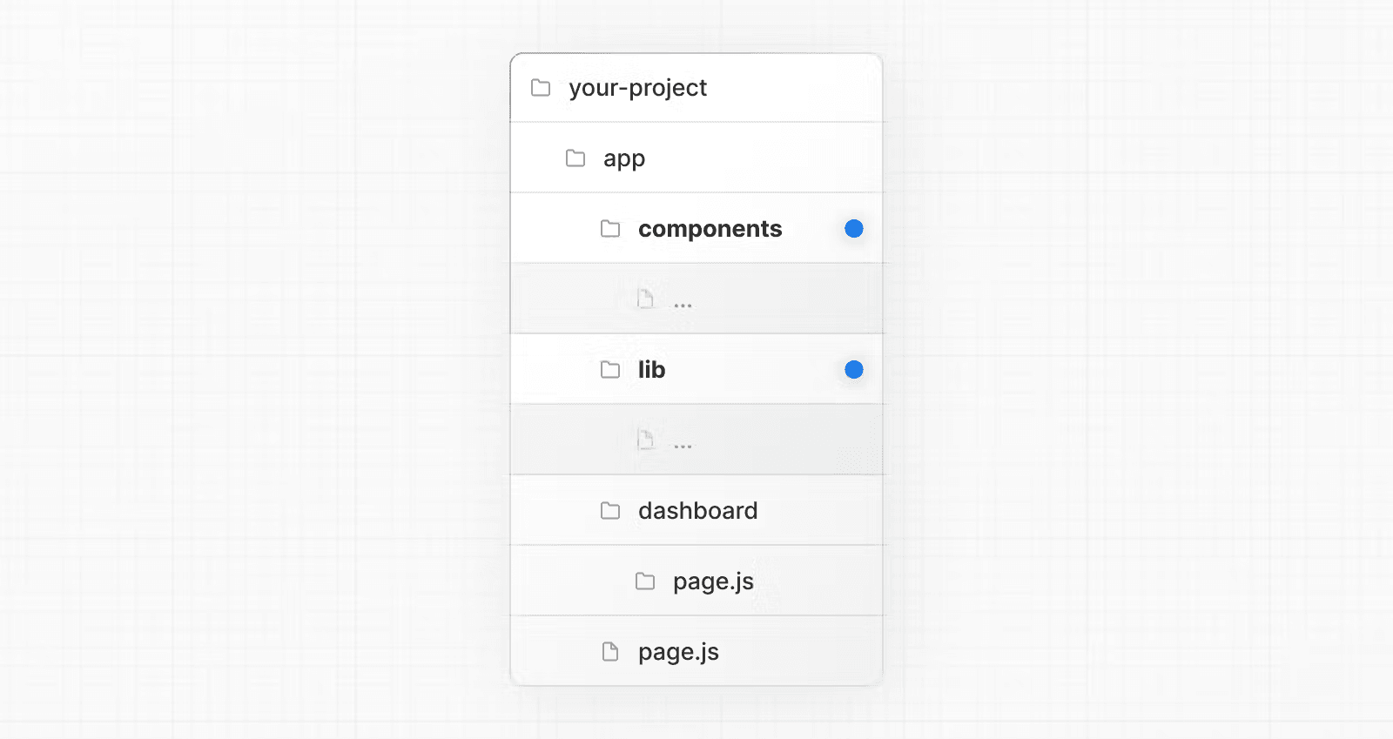The image size is (1393, 739).
Task: Select page.js label nested under dashboard
Action: tap(713, 581)
